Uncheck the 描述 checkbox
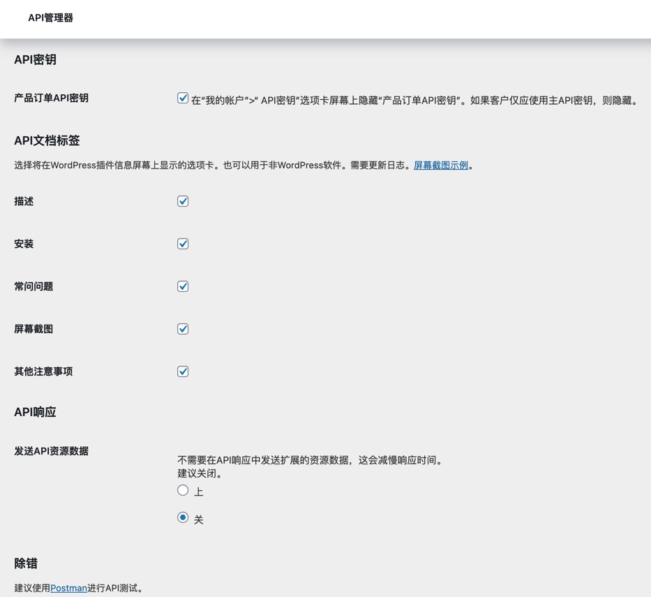651x597 pixels. tap(183, 201)
